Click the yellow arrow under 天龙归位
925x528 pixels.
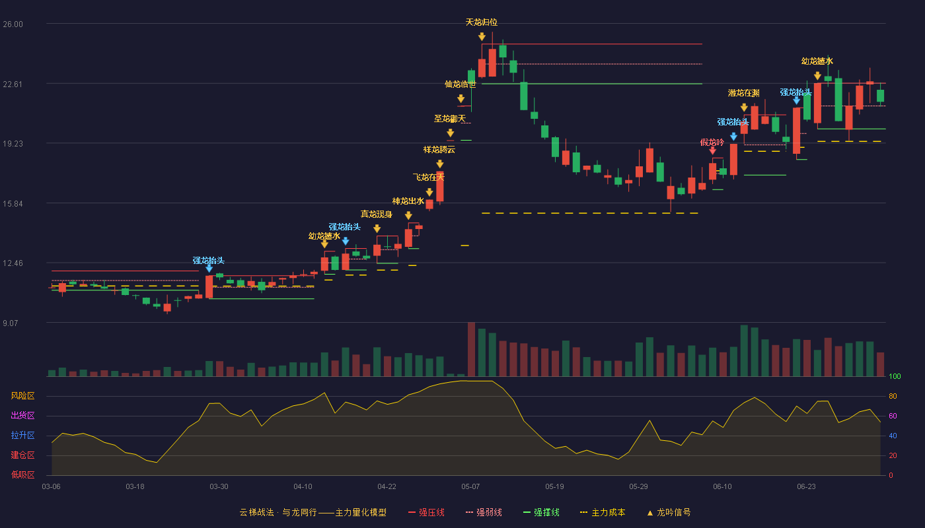(482, 36)
